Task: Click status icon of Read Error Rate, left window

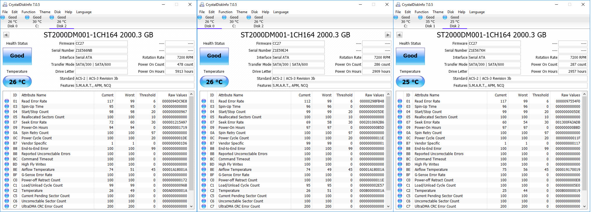Action: 7,101
